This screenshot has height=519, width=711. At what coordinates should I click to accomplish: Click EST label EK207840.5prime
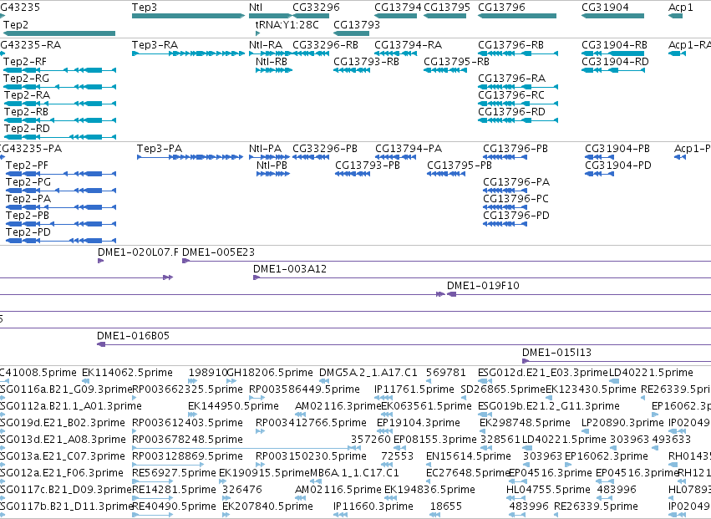268,506
